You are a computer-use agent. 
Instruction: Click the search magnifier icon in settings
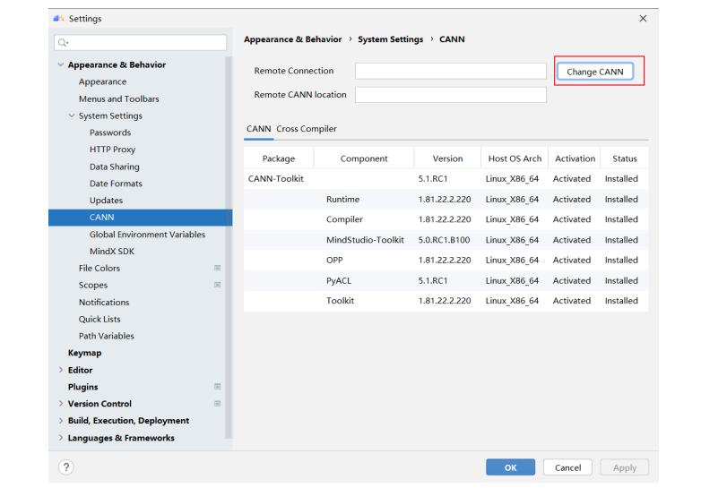coord(61,40)
